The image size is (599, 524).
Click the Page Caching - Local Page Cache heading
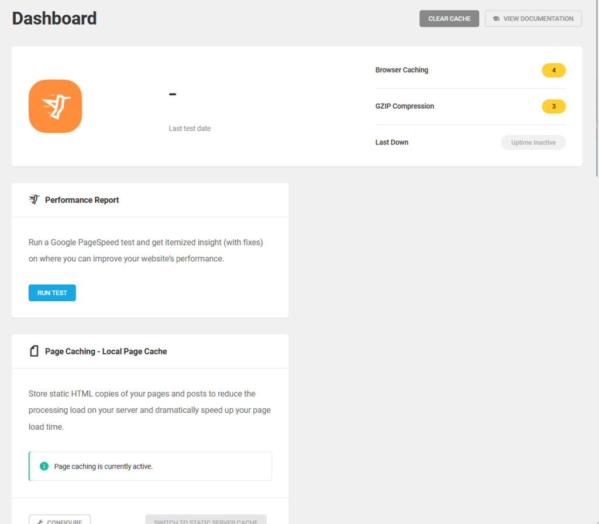(x=106, y=351)
